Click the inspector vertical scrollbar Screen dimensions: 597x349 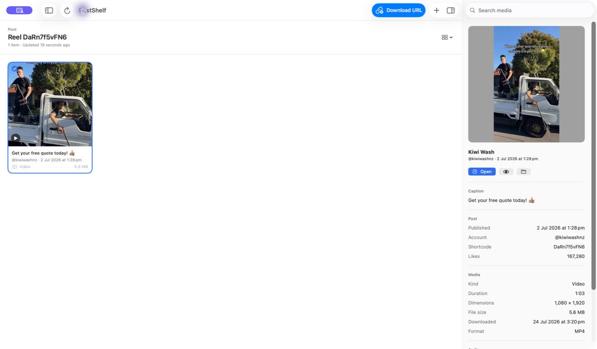tap(593, 156)
